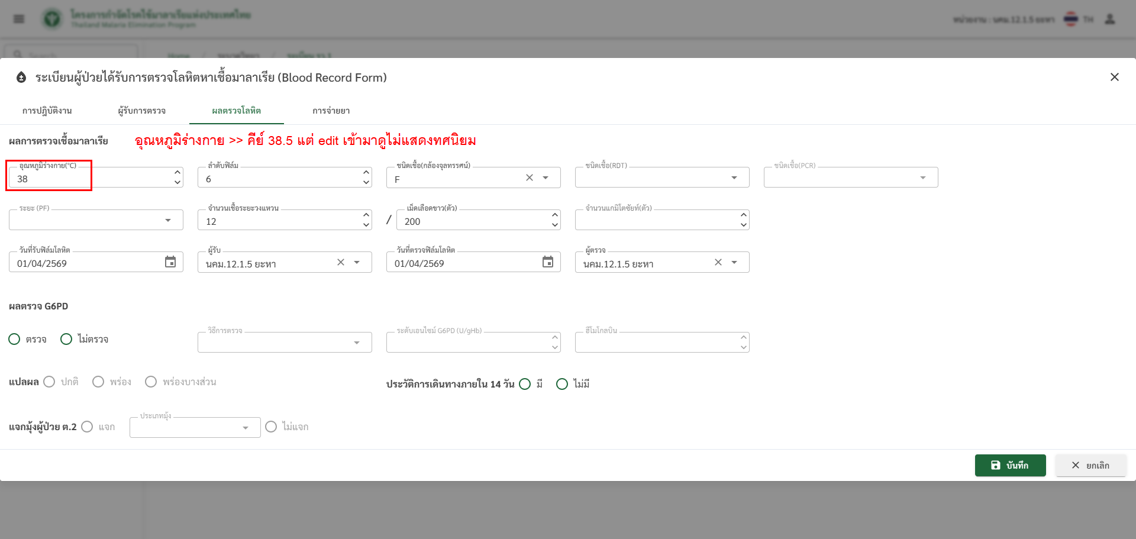The width and height of the screenshot is (1136, 539).
Task: Clear the ผู้ตรวจ field value
Action: point(718,262)
